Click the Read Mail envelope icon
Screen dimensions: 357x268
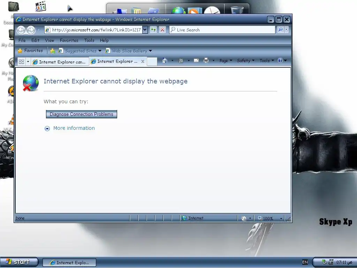(196, 60)
